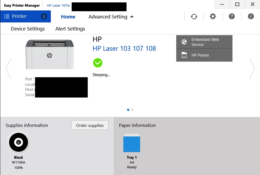Open settings with the gear icon
Screen dimensions: 260x175
[213, 17]
